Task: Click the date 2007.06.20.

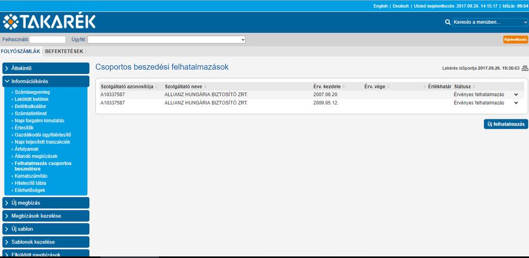Action: pos(326,95)
